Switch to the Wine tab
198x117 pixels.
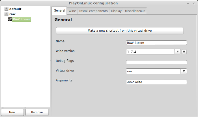72,11
